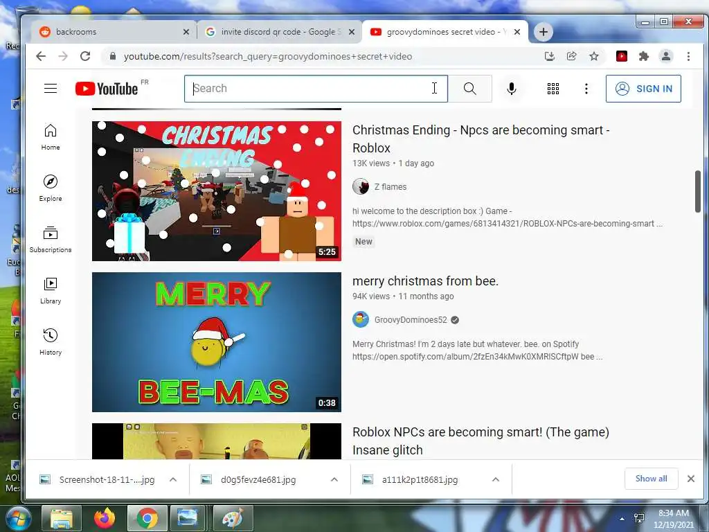Open Firefox from the taskbar
Screen dimensions: 709x532
click(105, 518)
